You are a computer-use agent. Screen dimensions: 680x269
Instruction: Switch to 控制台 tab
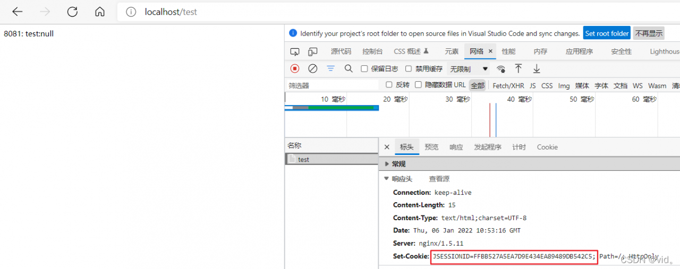pos(372,51)
